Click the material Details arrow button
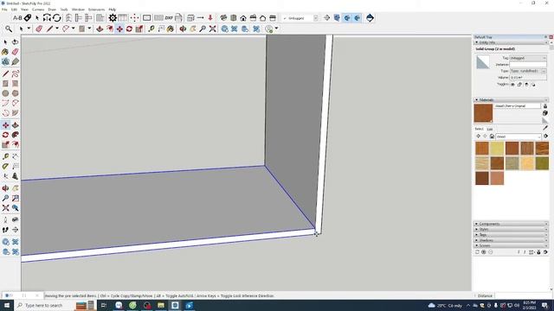The image size is (554, 311). pyautogui.click(x=545, y=136)
